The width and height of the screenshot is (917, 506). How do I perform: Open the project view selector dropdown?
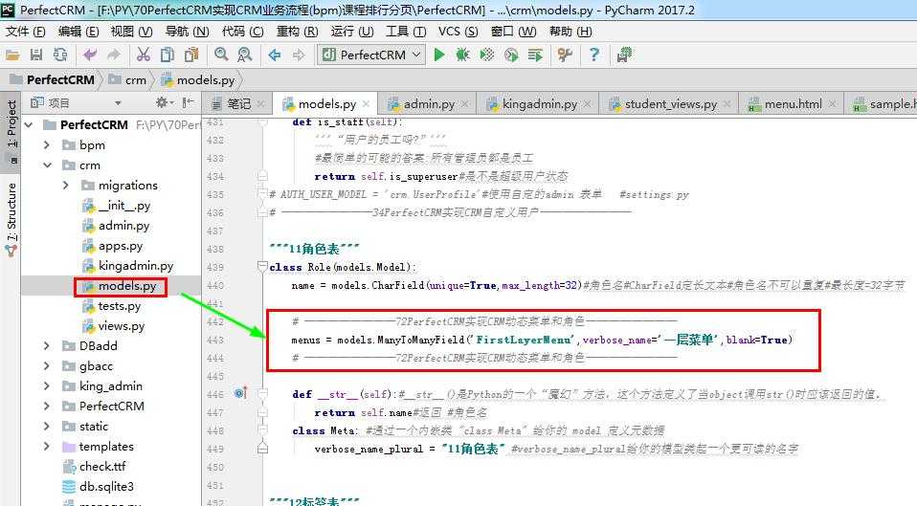coord(118,103)
